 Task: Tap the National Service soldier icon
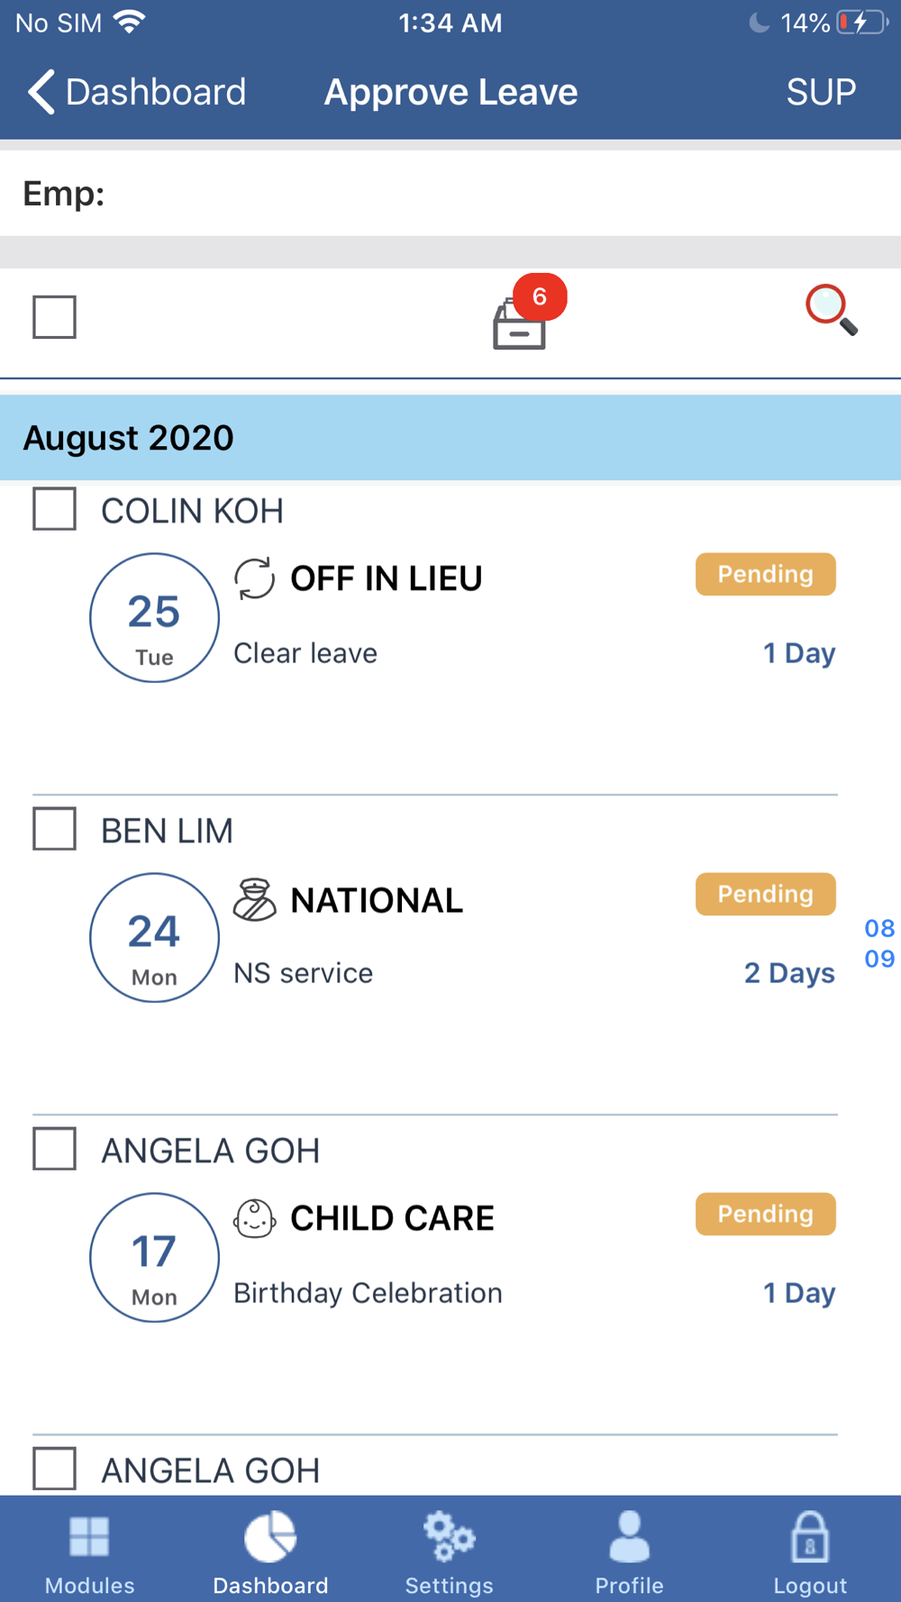(254, 899)
